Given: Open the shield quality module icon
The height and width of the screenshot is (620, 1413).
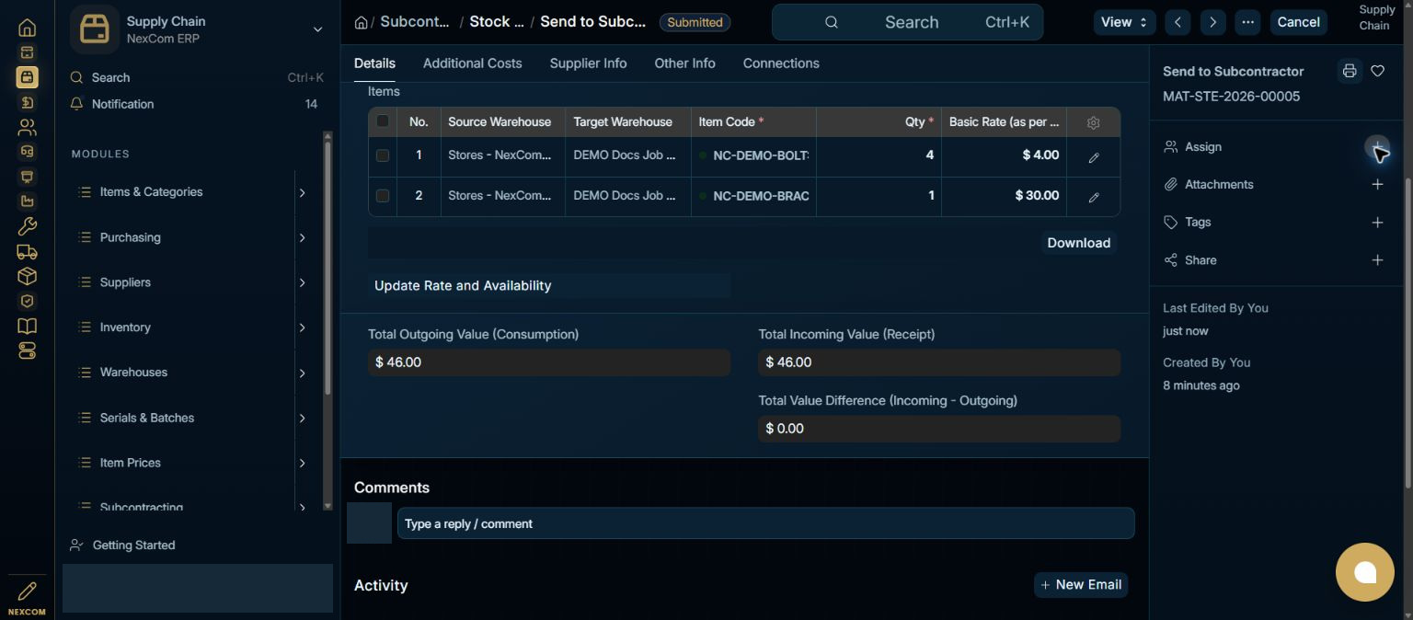Looking at the screenshot, I should tap(27, 301).
